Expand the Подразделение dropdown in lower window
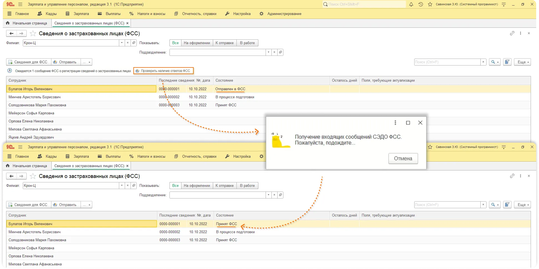 click(x=268, y=195)
